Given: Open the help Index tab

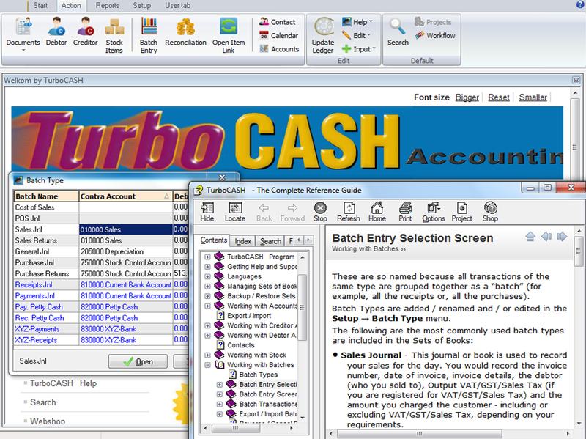Looking at the screenshot, I should (x=243, y=241).
